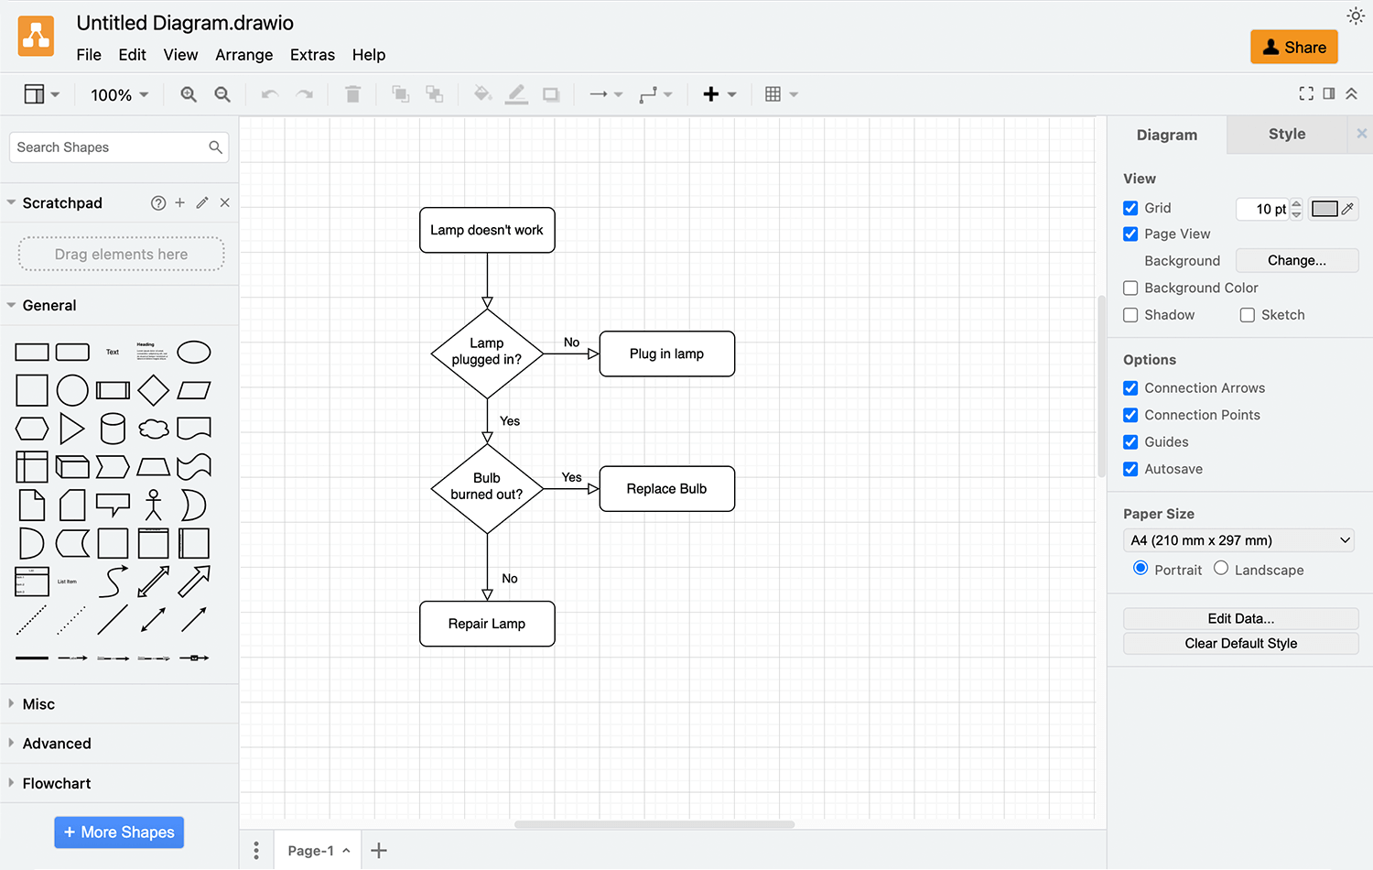Open the Extras menu
Viewport: 1373px width, 870px height.
312,55
